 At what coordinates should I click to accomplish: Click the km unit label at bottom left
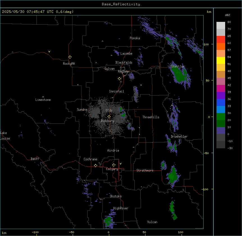(x=4, y=233)
